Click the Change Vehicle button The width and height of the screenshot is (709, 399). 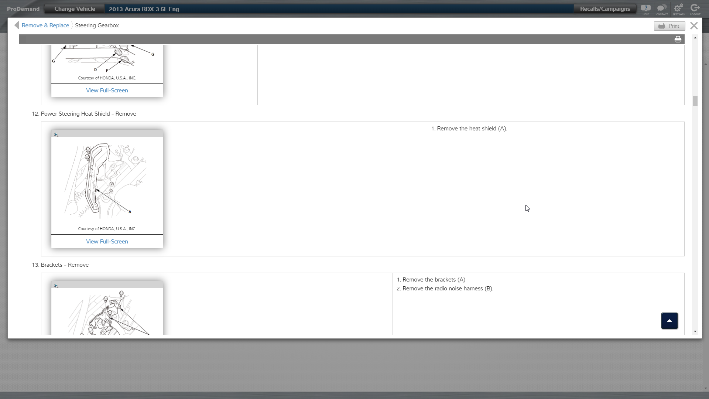(x=75, y=9)
